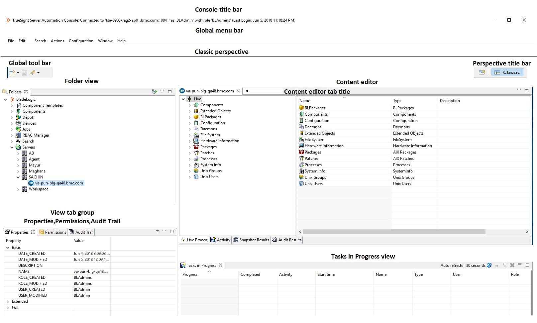Click the Save disk toolbar icon

(x=24, y=73)
